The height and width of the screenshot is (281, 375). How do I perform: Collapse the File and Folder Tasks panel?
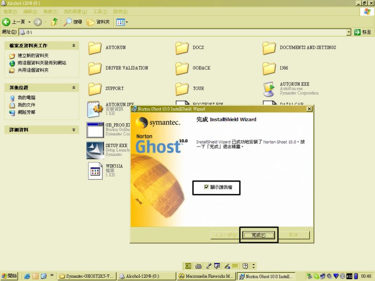(x=74, y=45)
